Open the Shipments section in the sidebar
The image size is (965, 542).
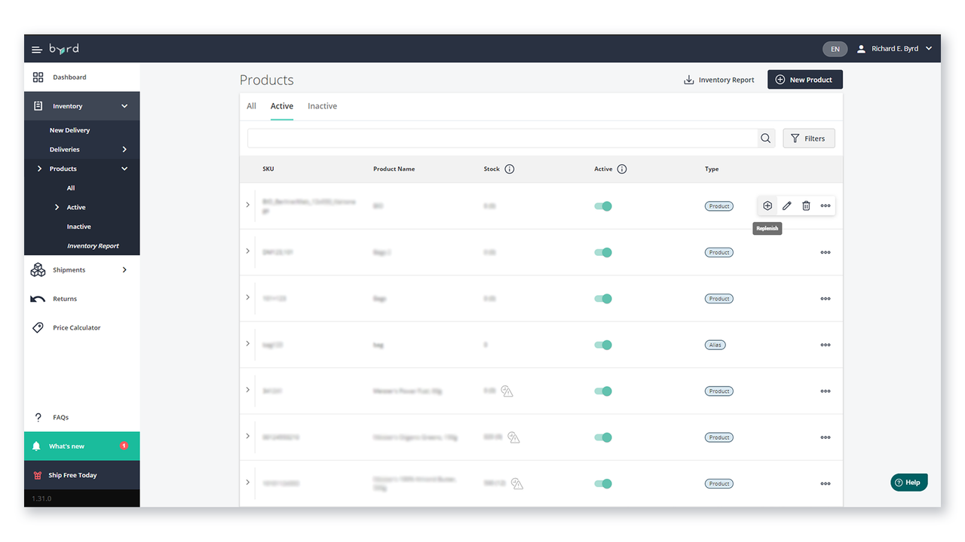pos(68,269)
